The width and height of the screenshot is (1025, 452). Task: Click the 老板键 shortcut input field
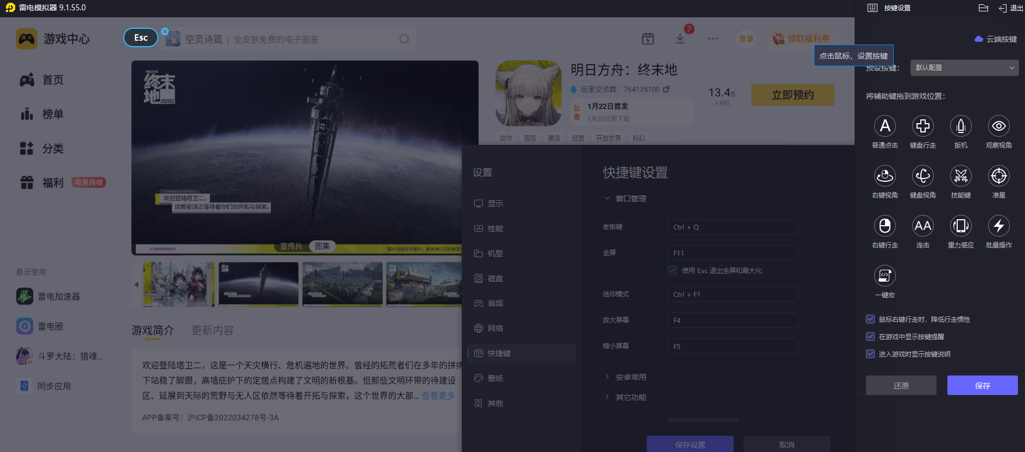tap(732, 227)
